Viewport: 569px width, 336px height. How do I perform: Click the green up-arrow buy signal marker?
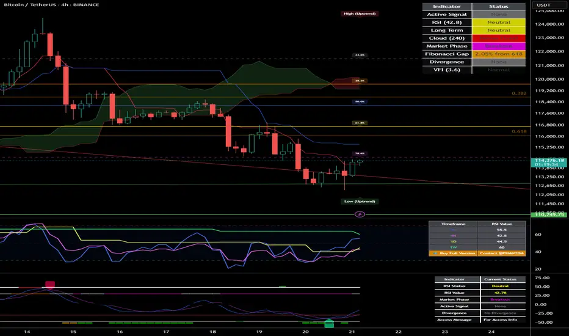pos(328,322)
